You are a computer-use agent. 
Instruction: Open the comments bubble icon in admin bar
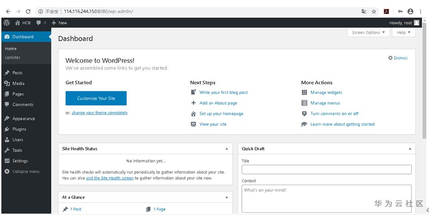pyautogui.click(x=39, y=23)
